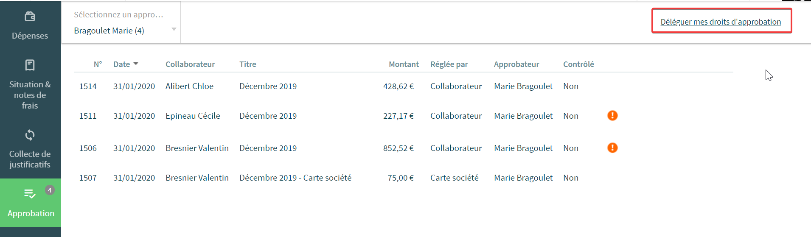This screenshot has height=237, width=811.
Task: Select the Approbation checklist icon
Action: (30, 194)
